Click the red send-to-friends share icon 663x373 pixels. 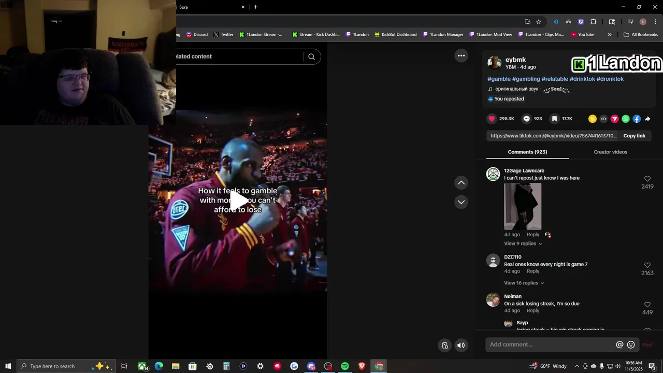pyautogui.click(x=614, y=119)
